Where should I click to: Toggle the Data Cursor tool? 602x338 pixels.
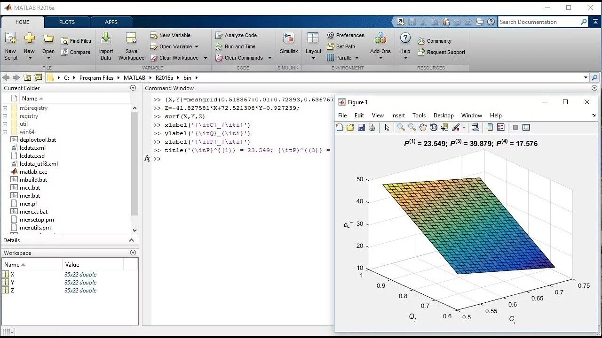[x=444, y=127]
